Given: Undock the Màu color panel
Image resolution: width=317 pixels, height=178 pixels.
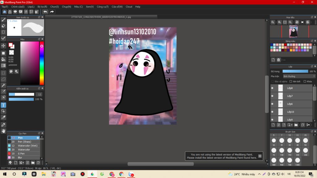Looking at the screenshot, I should 39,39.
